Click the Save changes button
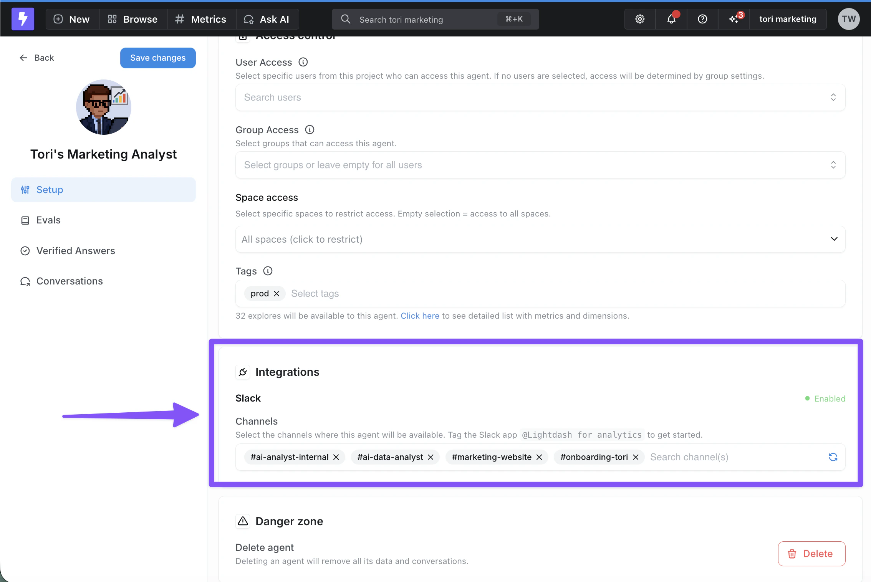 [x=158, y=58]
